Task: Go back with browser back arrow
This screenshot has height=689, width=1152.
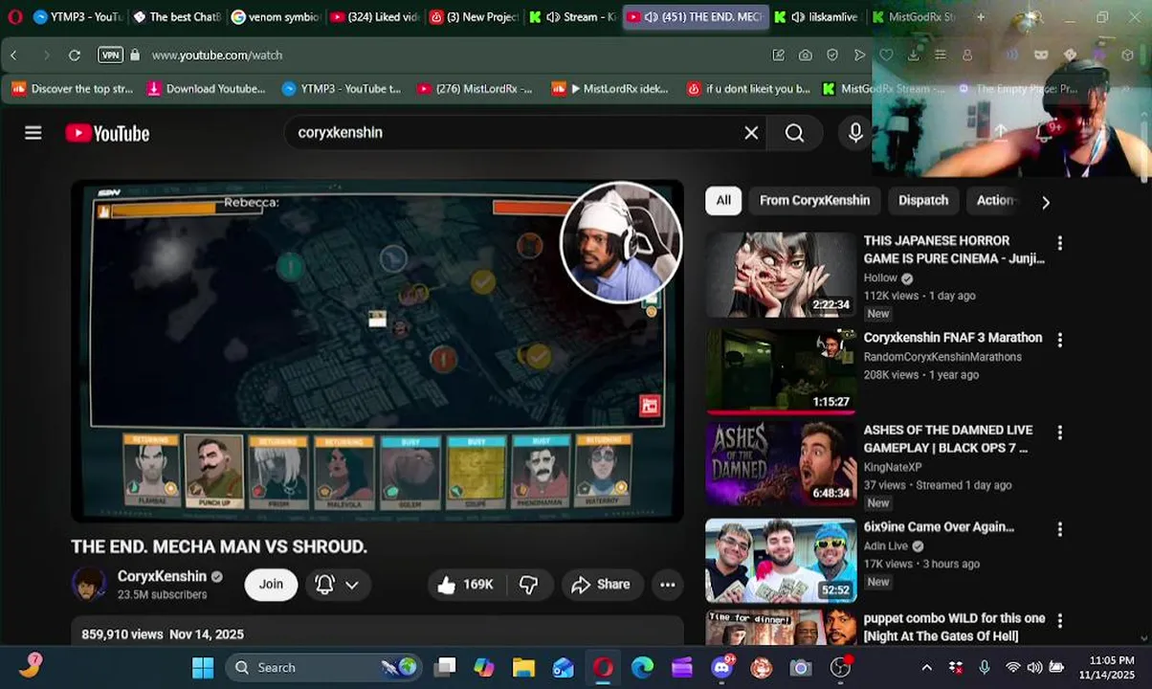Action: (14, 56)
